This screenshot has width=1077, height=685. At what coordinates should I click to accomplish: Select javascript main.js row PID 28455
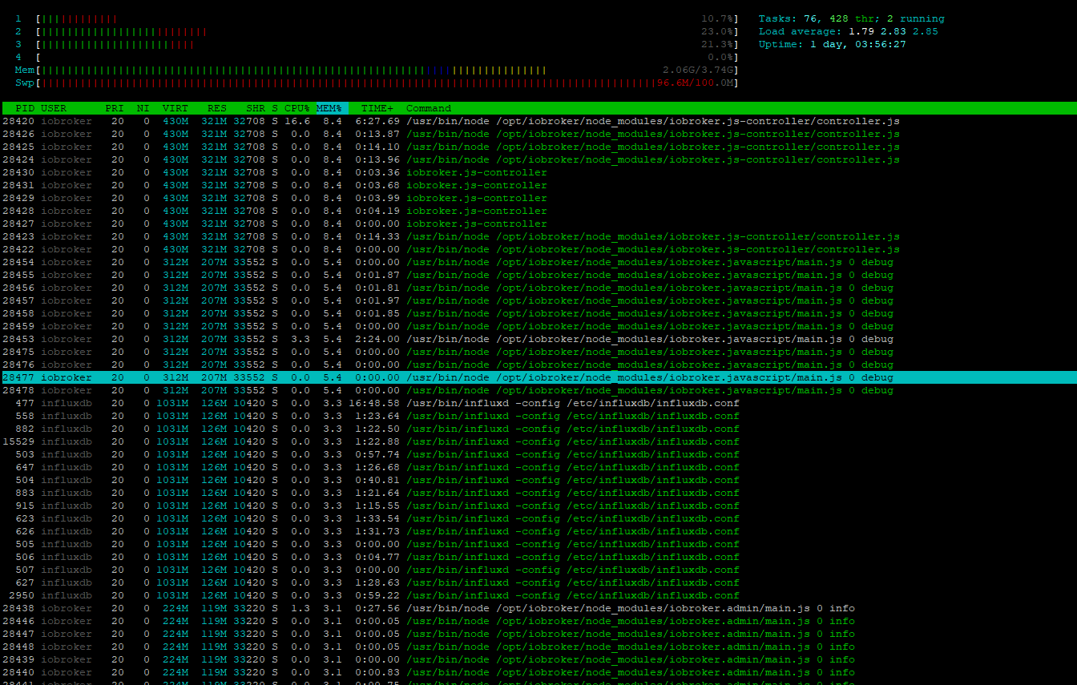538,275
